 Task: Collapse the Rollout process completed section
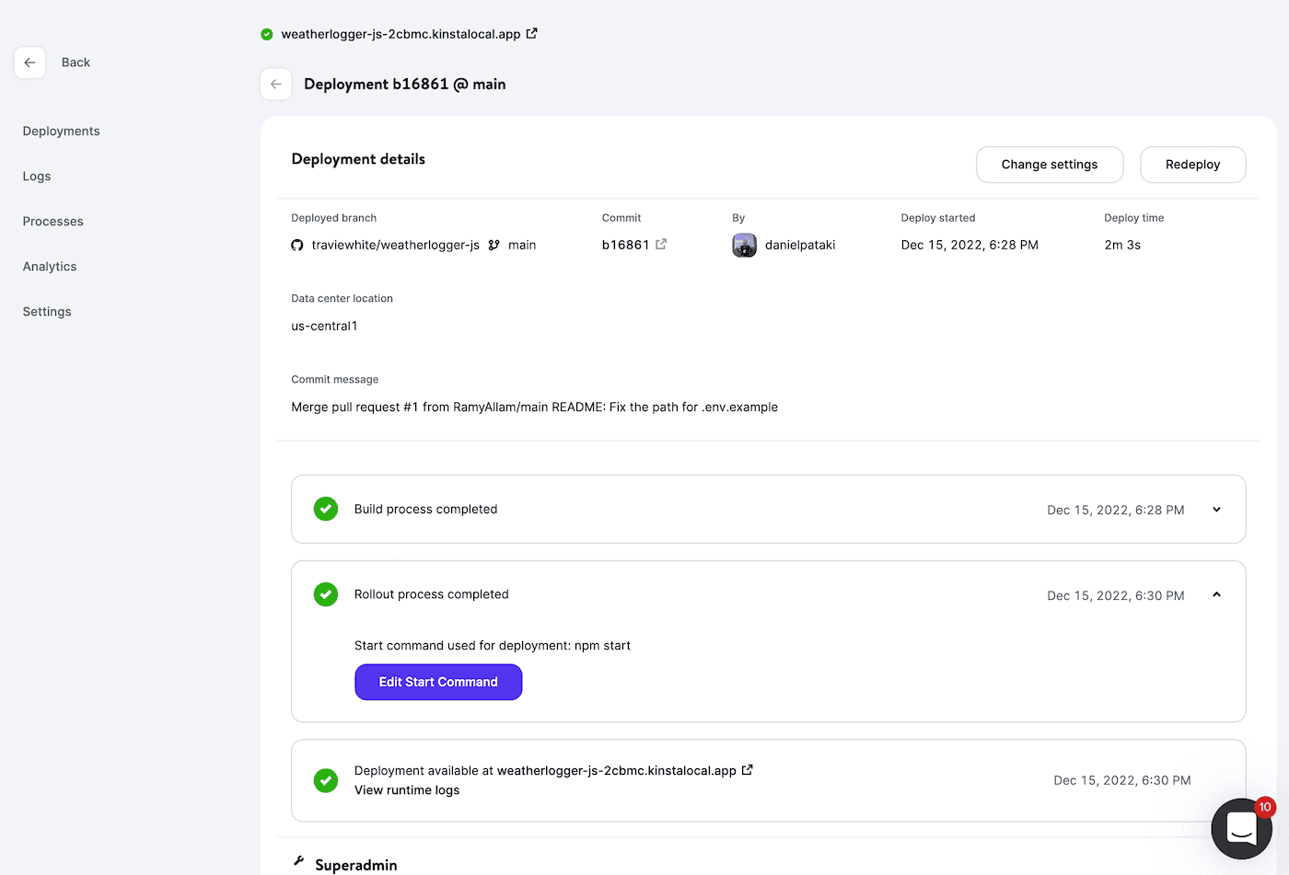coord(1216,595)
